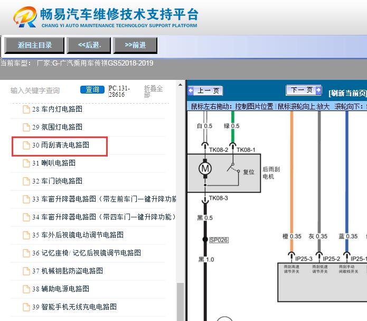This screenshot has height=321, width=367.
Task: Open the 下一页 next page button
Action: 304,90
